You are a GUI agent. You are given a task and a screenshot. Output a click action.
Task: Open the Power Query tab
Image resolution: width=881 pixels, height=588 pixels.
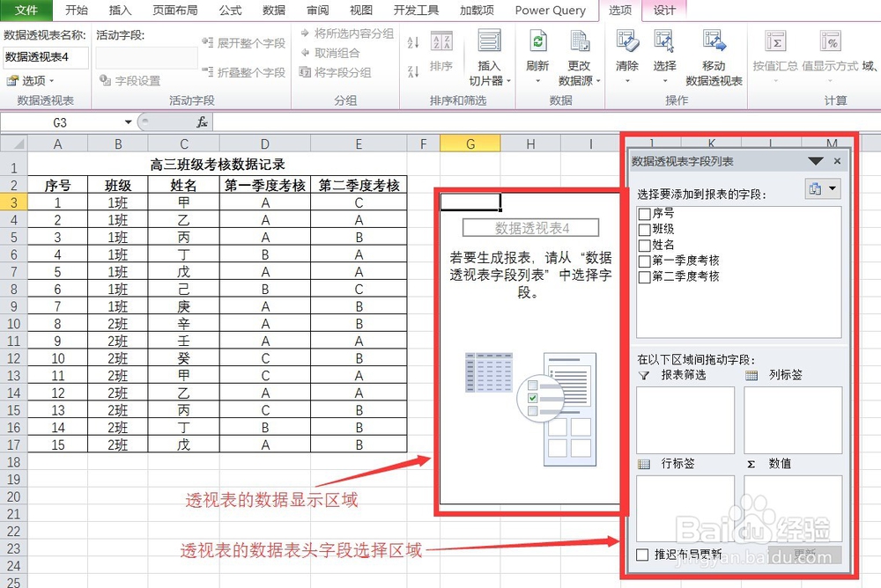coord(550,11)
